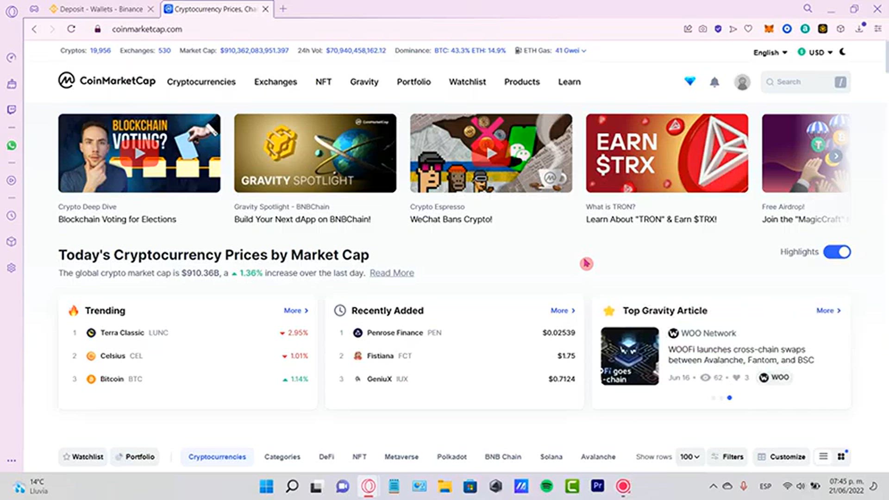This screenshot has width=889, height=500.
Task: Click the heart bookmark icon in address bar
Action: (x=748, y=29)
